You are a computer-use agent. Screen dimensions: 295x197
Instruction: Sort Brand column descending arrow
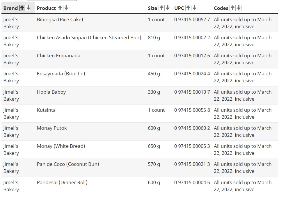[x=28, y=8]
